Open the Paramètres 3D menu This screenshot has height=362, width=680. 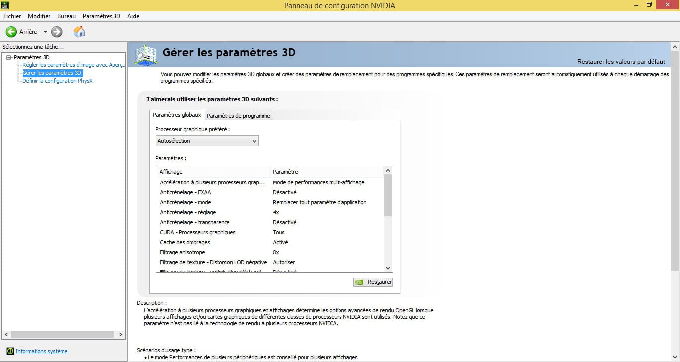click(102, 16)
